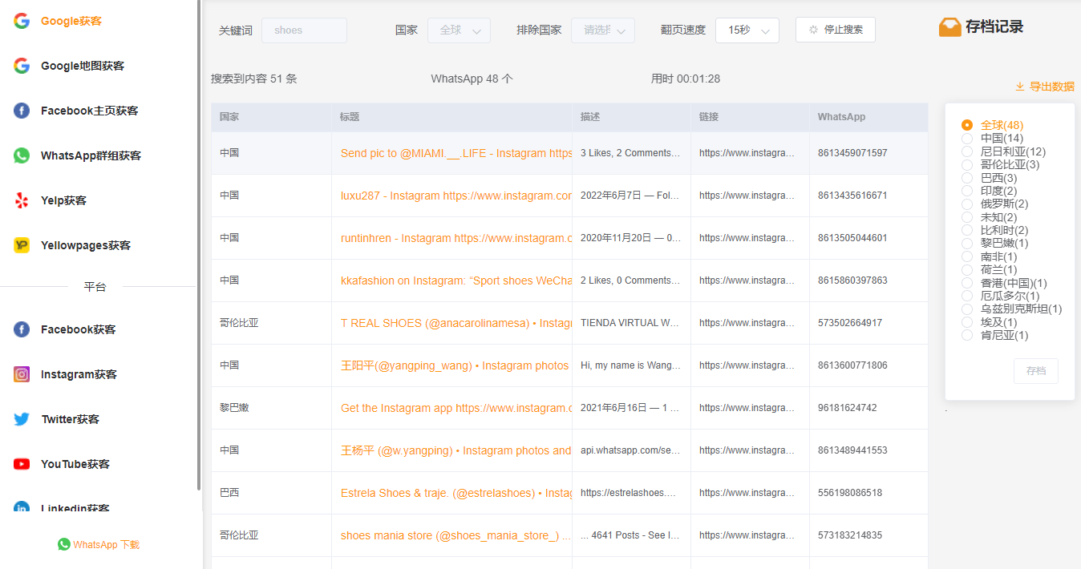Click the sidebar vertical scrollbar
1081x569 pixels.
tap(199, 240)
